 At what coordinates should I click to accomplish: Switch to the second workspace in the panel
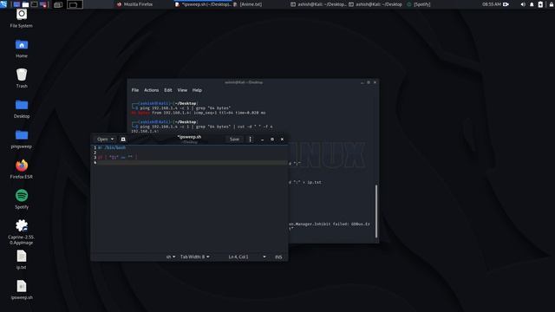(75, 4)
